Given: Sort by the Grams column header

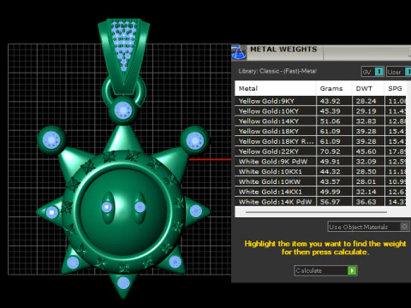Looking at the screenshot, I should pyautogui.click(x=334, y=88).
